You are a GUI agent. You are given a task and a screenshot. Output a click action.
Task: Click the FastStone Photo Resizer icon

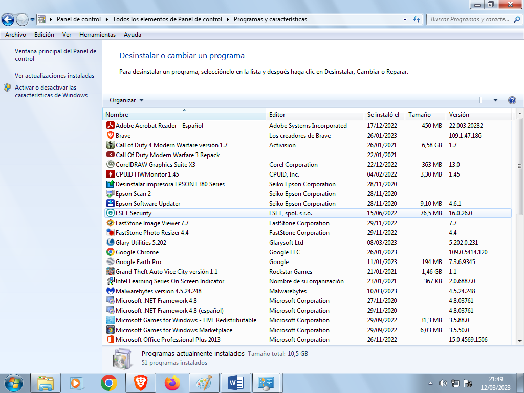(x=111, y=232)
